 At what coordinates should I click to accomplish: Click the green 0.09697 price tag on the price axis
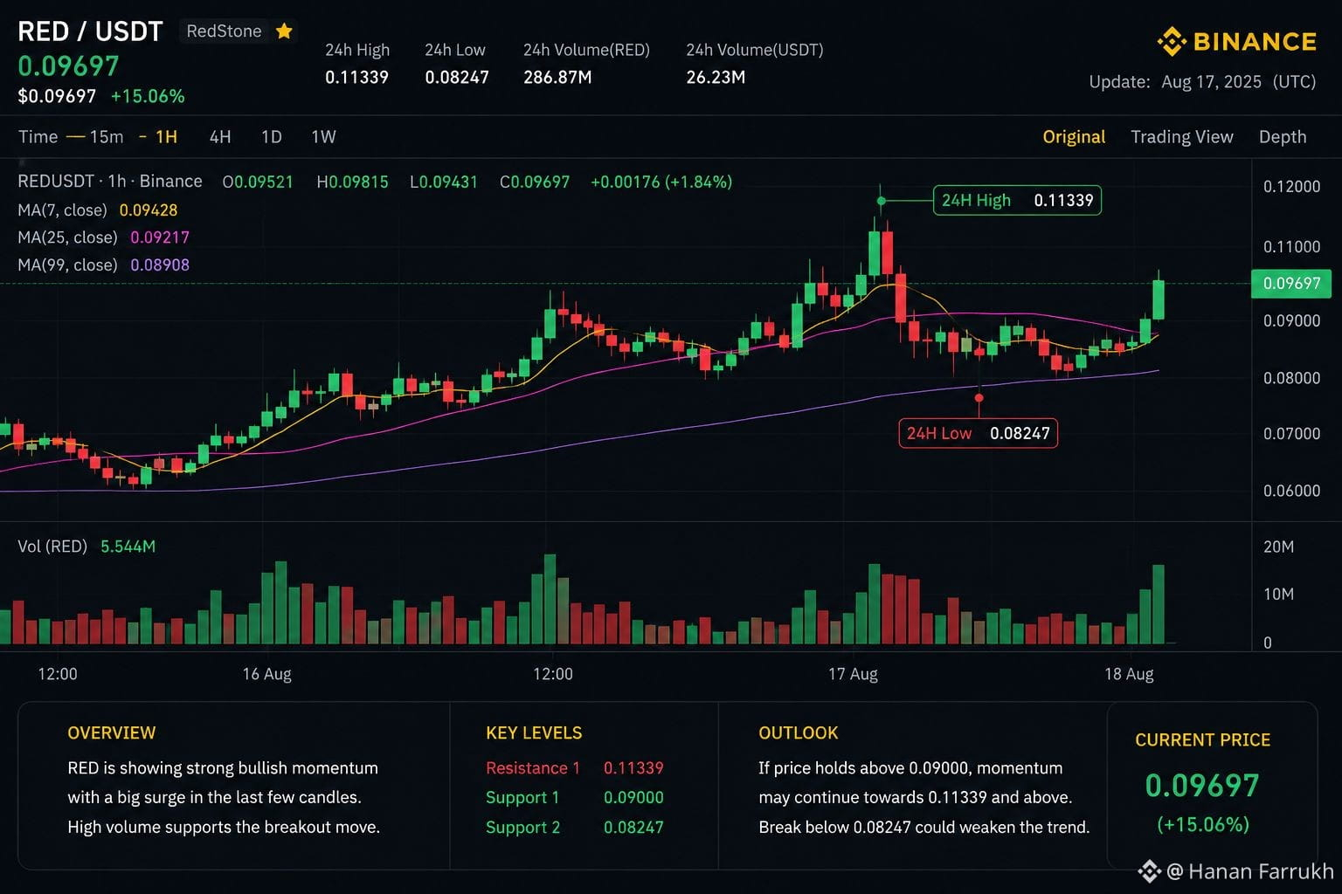1291,284
